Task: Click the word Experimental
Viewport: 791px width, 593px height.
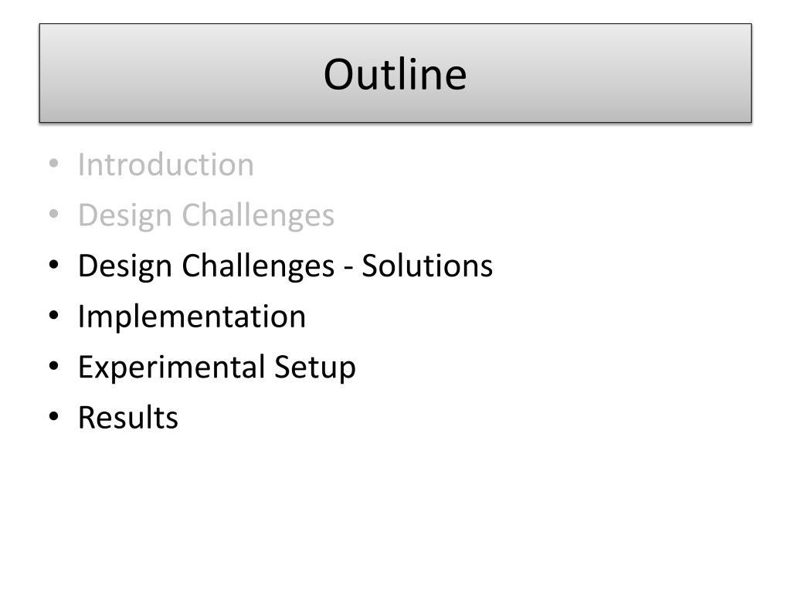Action: [171, 368]
